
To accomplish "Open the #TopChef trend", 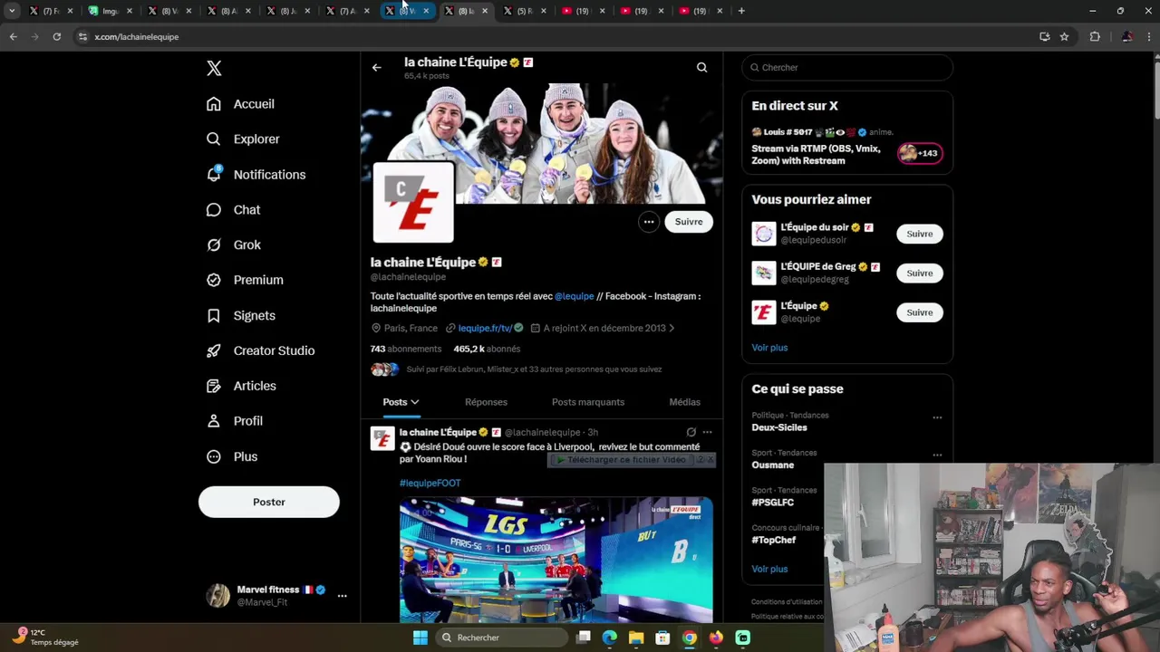I will (774, 540).
